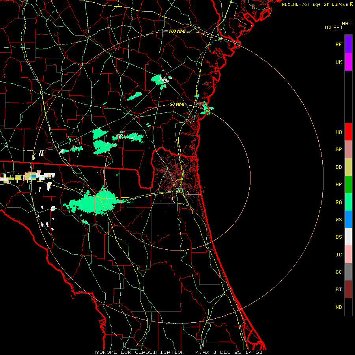Click the 'KJAX' radar site identifier
The height and width of the screenshot is (355, 355).
(x=202, y=352)
